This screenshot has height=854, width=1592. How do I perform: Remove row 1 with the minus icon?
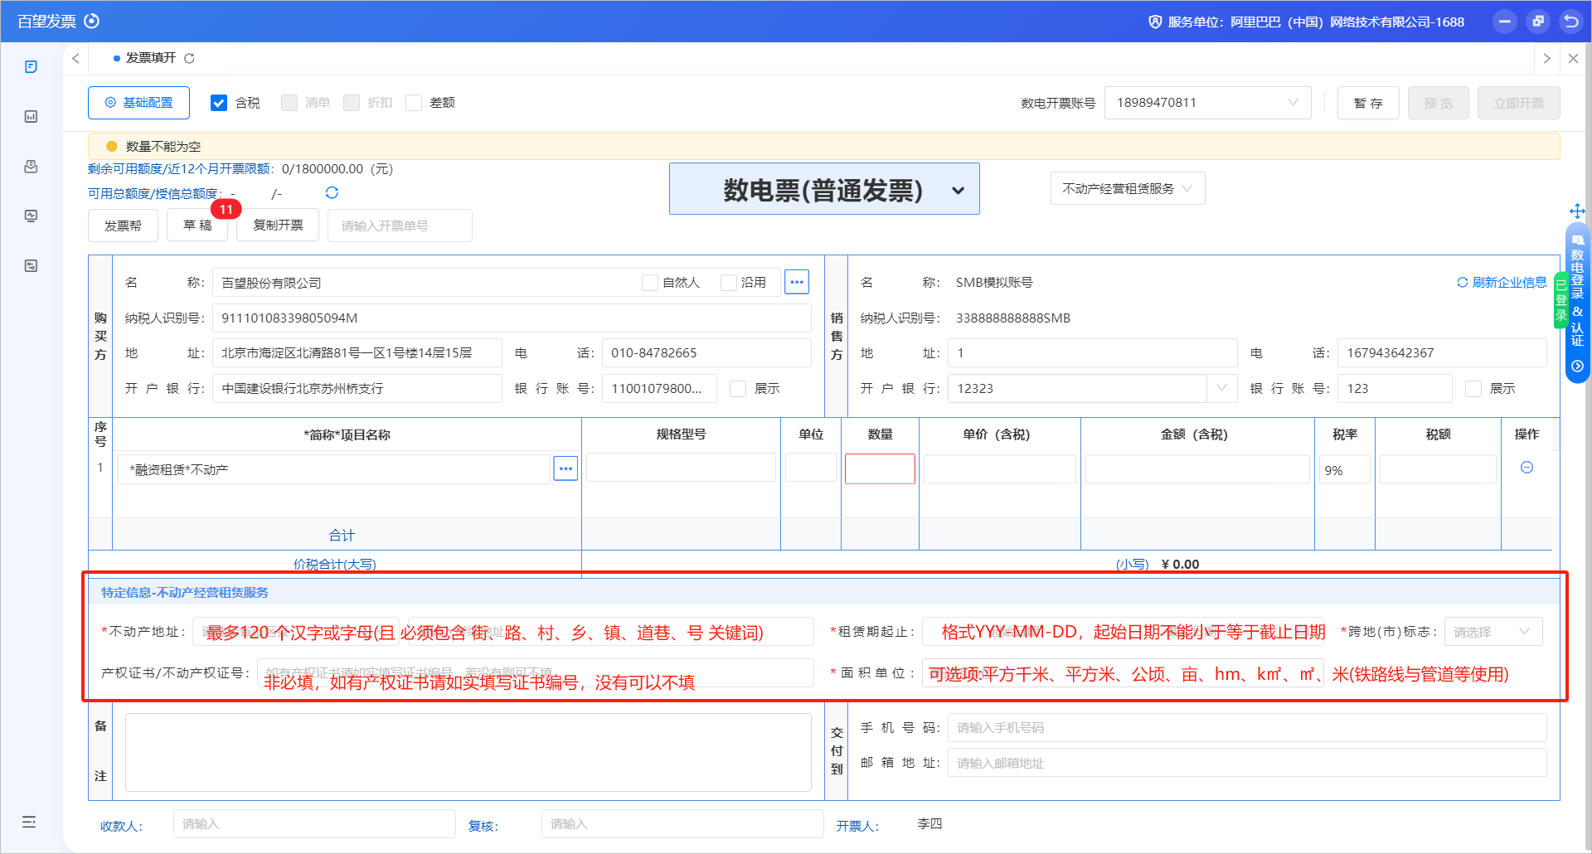[1526, 468]
